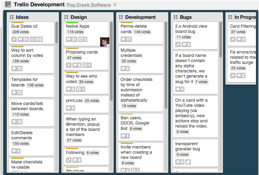
Task: Click the yellow label on Ban users card
Action: (127, 114)
